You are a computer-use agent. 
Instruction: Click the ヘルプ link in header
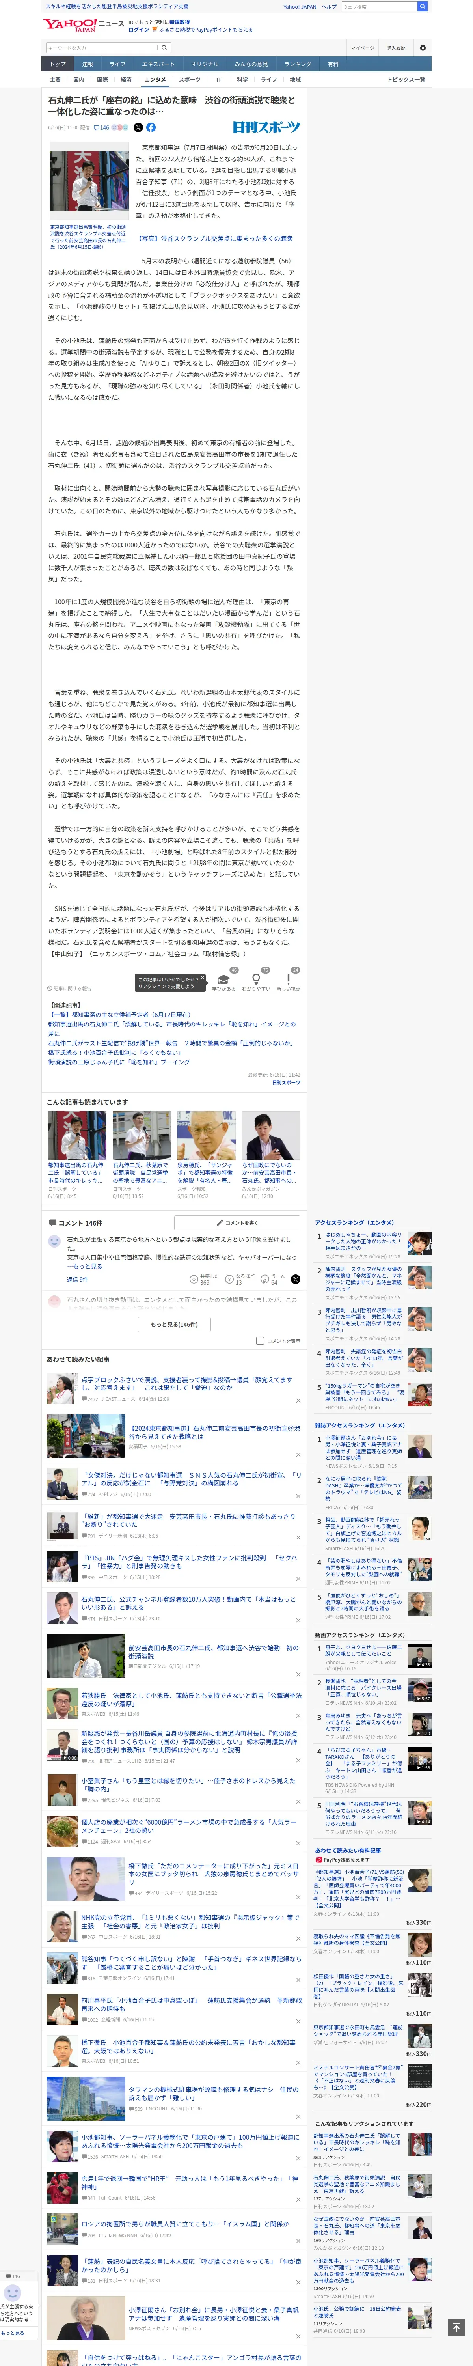pos(329,6)
